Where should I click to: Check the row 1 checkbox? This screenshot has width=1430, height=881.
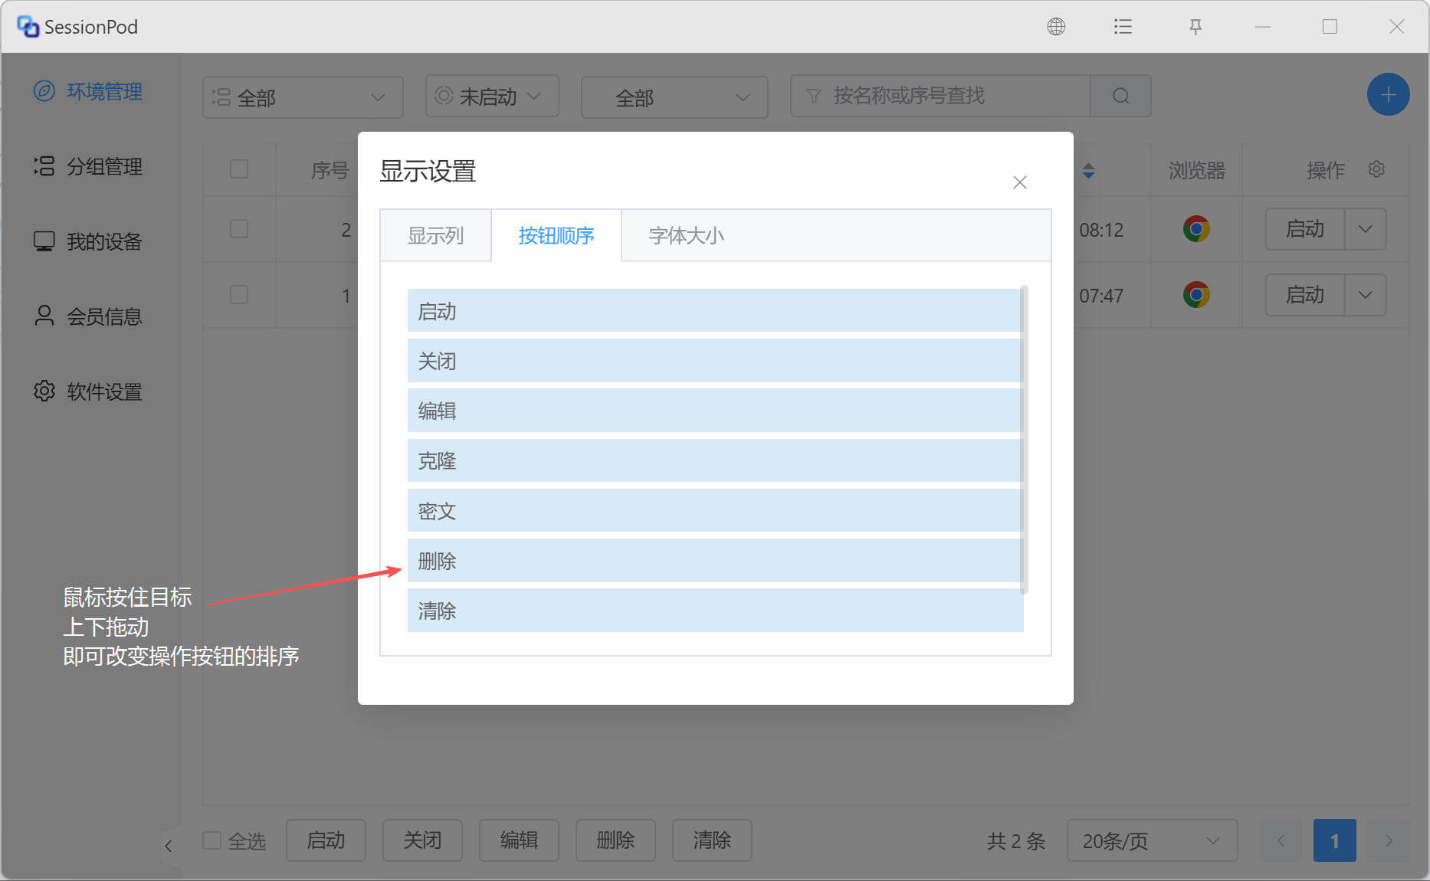(x=239, y=294)
